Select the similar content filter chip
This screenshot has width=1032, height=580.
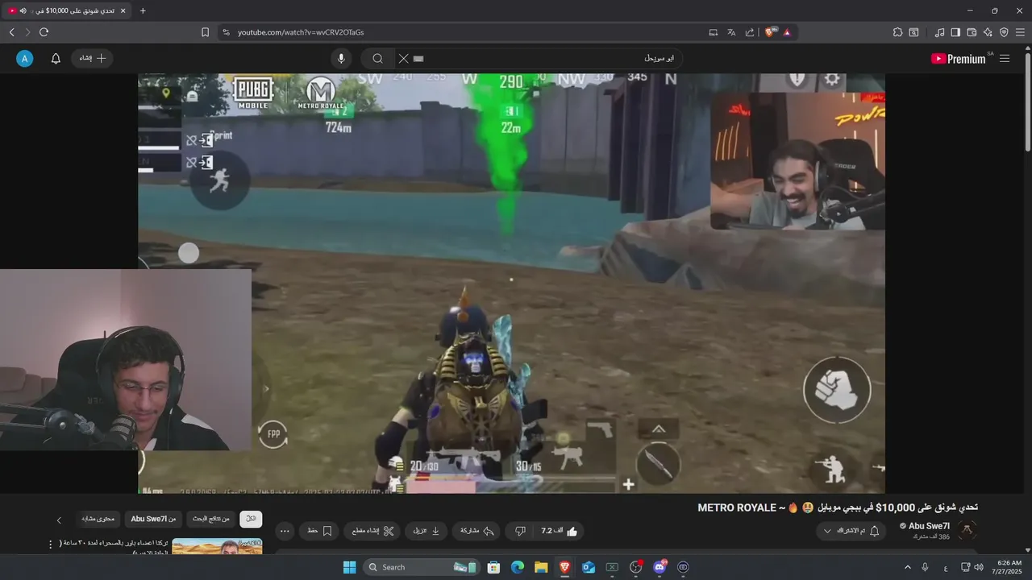[98, 520]
